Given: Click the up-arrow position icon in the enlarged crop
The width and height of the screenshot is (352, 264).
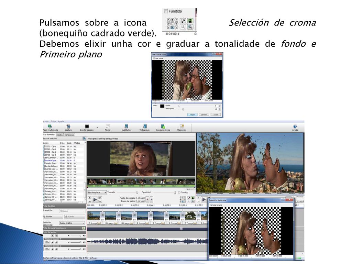Looking at the screenshot, I should [173, 20].
